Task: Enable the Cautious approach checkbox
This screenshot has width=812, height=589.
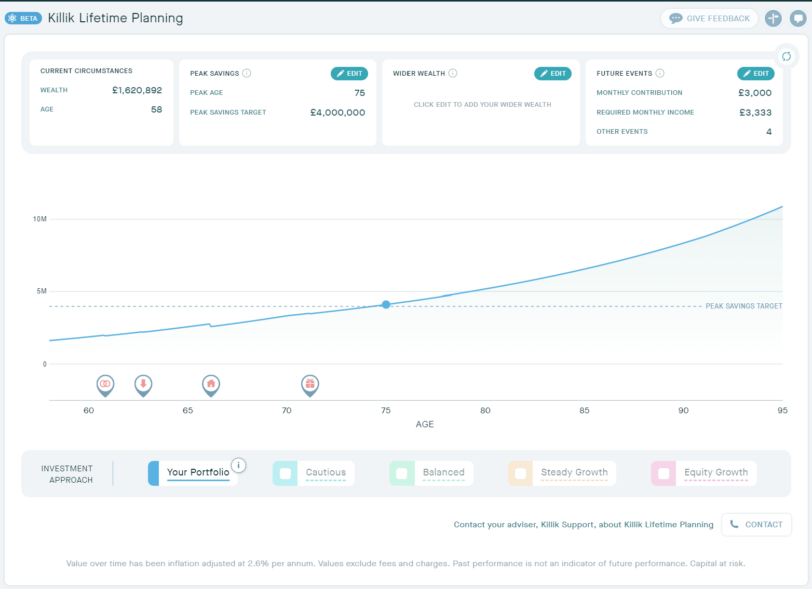Action: [285, 473]
